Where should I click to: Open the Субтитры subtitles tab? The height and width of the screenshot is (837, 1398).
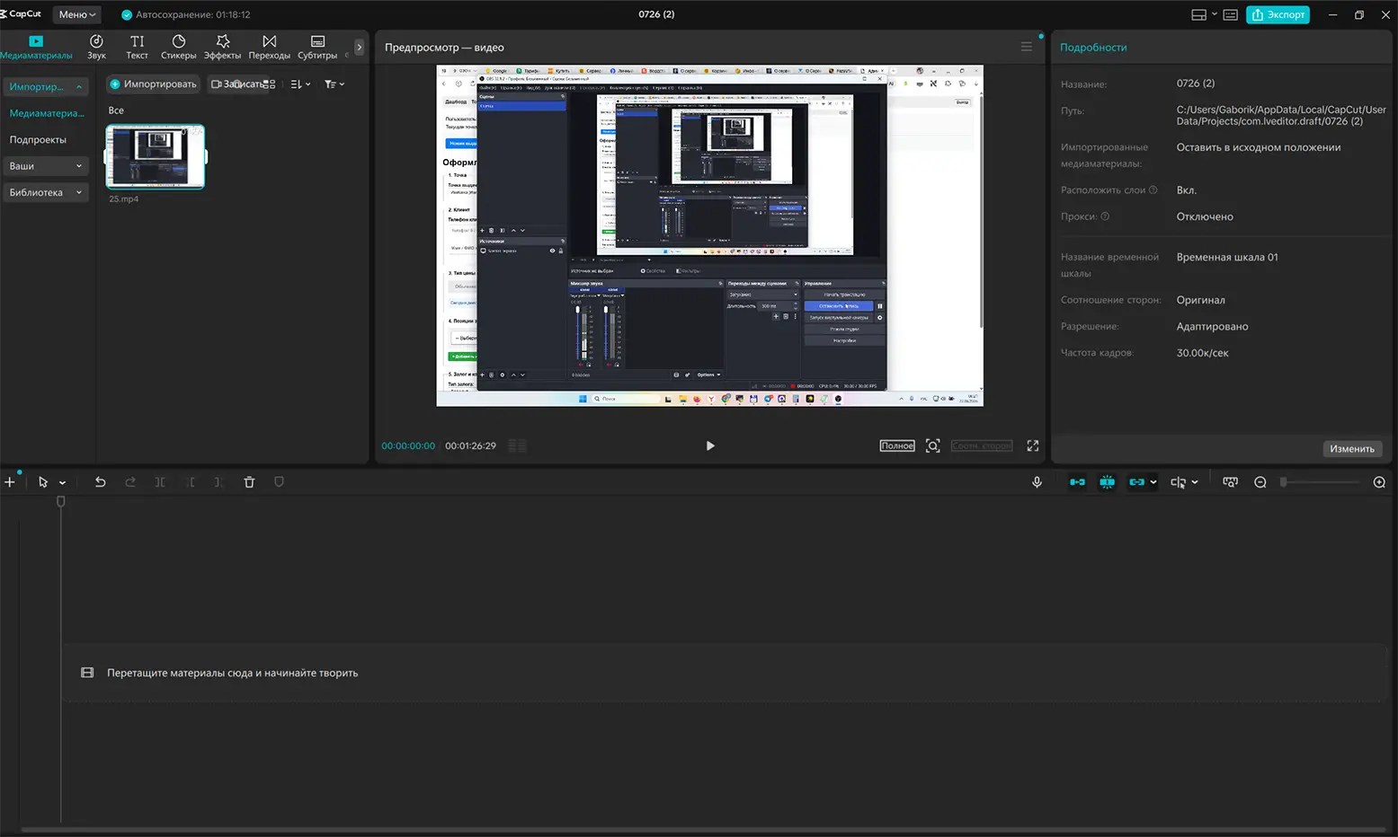(317, 48)
